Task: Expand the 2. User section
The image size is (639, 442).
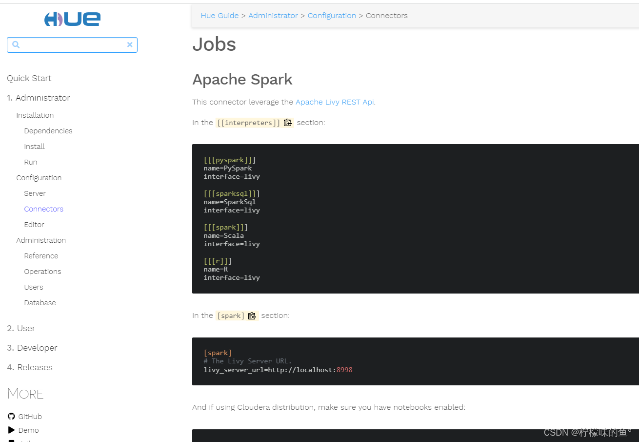Action: point(21,328)
